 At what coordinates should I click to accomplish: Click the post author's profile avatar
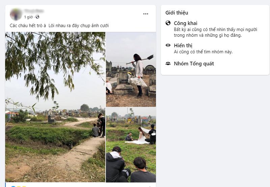pos(16,14)
